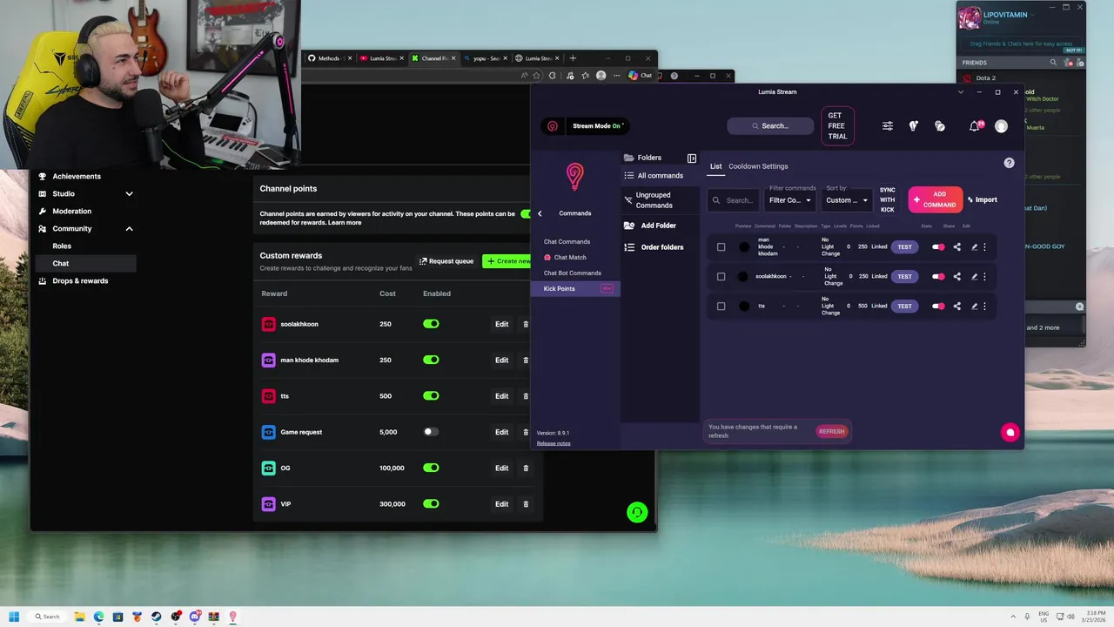The width and height of the screenshot is (1114, 627).
Task: Go back with the Commands arrow
Action: click(x=540, y=213)
